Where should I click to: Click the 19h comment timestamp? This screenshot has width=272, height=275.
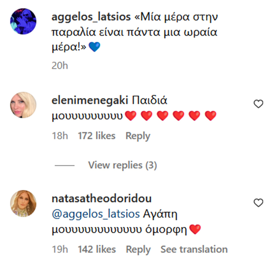pos(60,250)
